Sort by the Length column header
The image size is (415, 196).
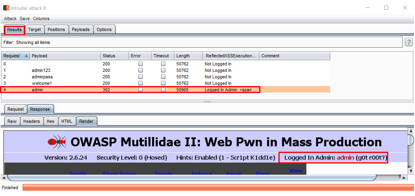point(188,56)
